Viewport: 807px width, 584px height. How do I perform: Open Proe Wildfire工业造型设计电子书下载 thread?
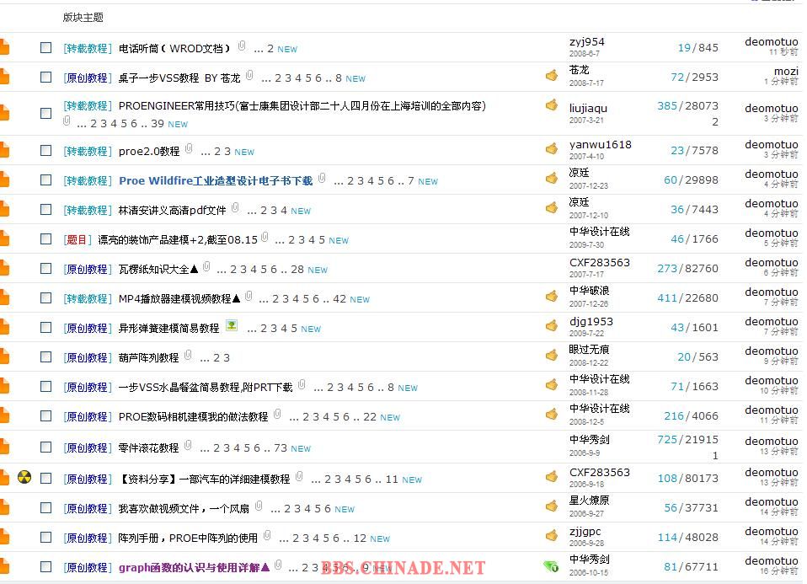pos(216,180)
